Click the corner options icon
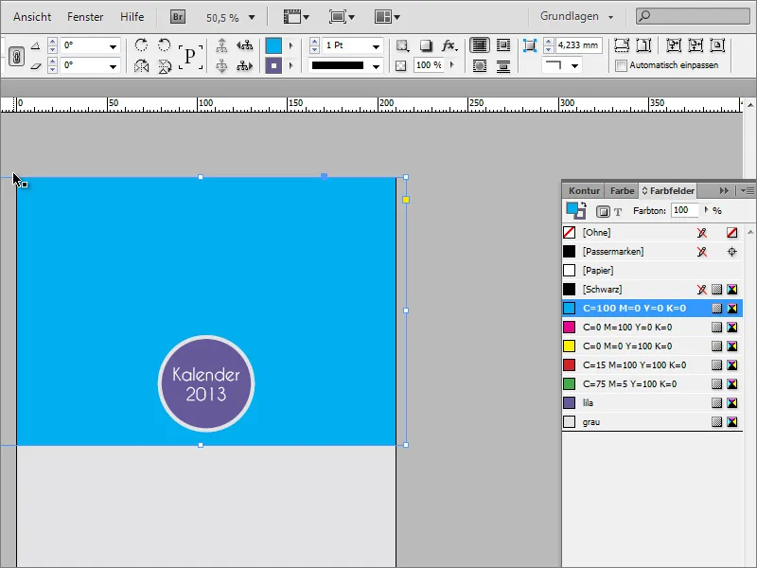The image size is (757, 568). 530,45
